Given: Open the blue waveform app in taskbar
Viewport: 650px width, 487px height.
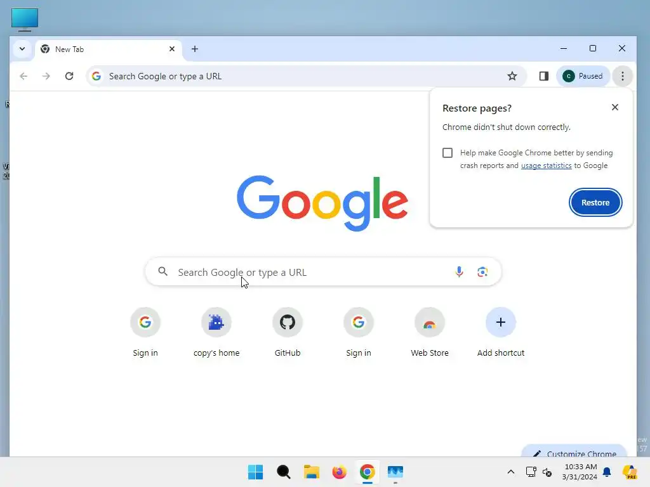Looking at the screenshot, I should coord(395,472).
